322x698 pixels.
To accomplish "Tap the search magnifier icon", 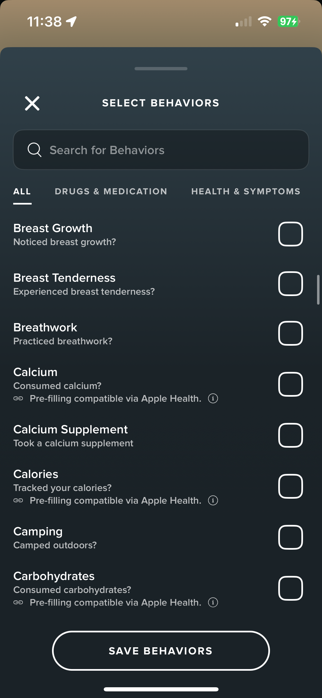I will pyautogui.click(x=35, y=150).
